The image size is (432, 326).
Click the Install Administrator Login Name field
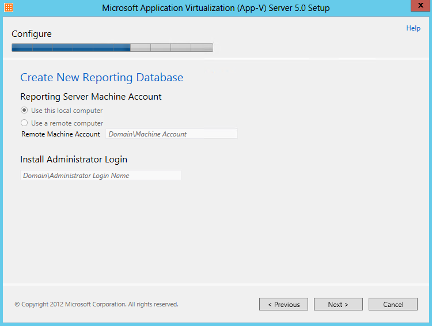[x=101, y=175]
